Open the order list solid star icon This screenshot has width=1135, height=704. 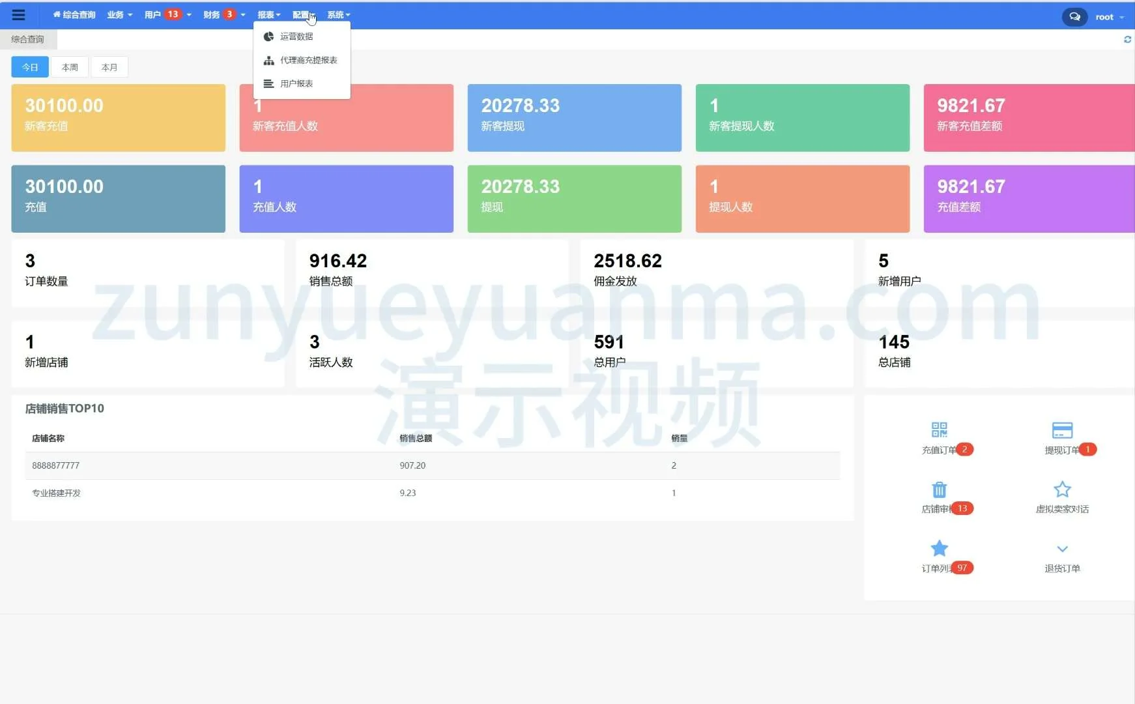(x=939, y=549)
